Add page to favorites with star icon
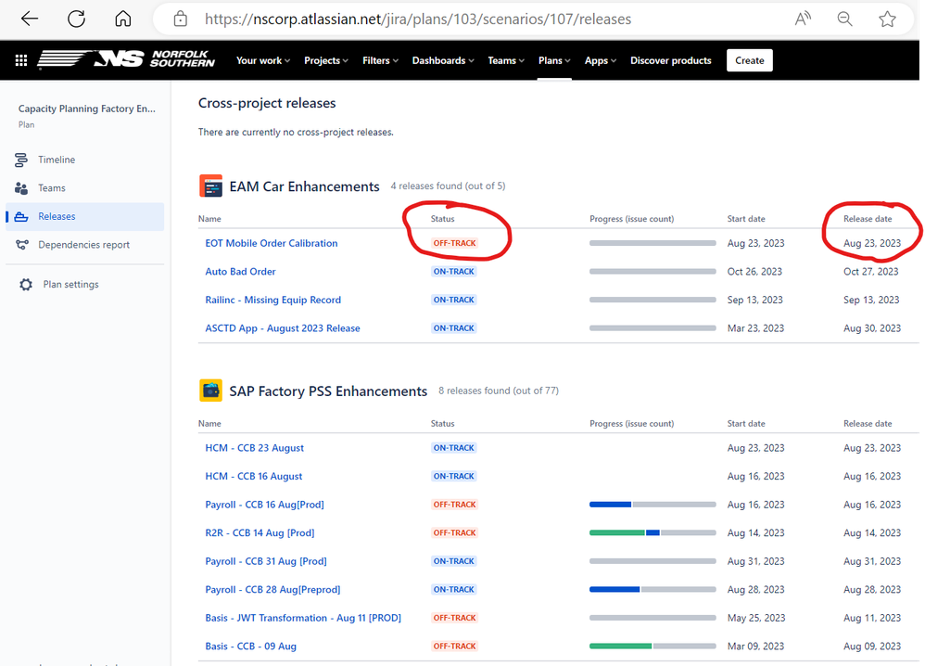The image size is (925, 666). [x=887, y=19]
